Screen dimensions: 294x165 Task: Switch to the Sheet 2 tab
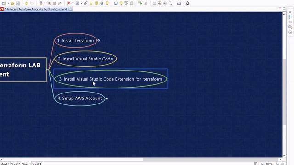pos(15,164)
